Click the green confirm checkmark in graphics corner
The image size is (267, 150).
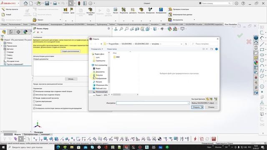(240, 35)
